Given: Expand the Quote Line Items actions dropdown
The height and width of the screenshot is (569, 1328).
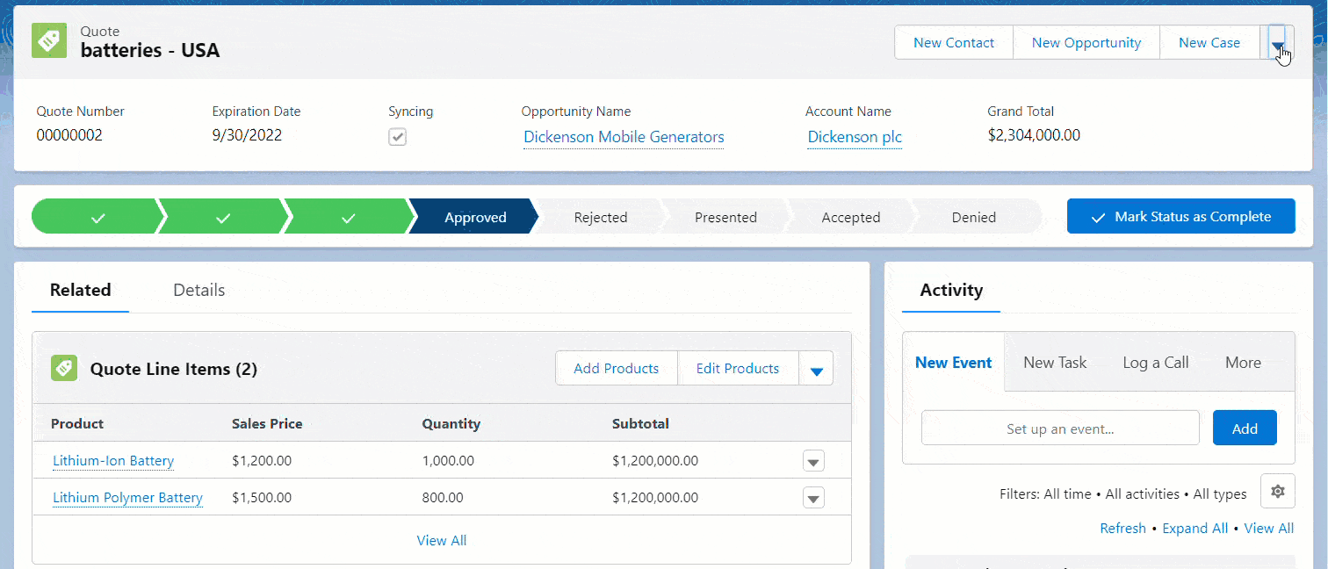Looking at the screenshot, I should (816, 368).
